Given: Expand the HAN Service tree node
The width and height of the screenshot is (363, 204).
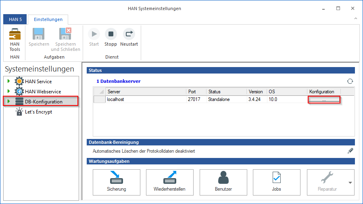Looking at the screenshot, I should pos(8,82).
